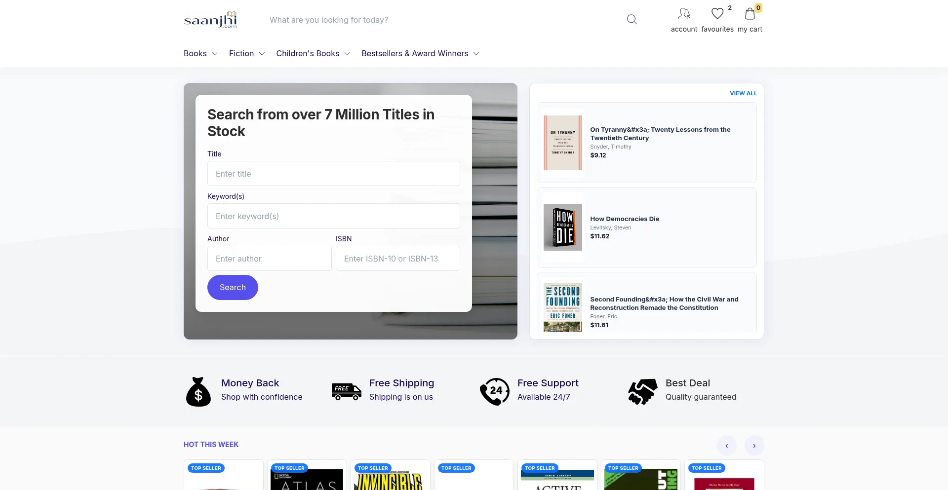Click the favourites label

[717, 29]
